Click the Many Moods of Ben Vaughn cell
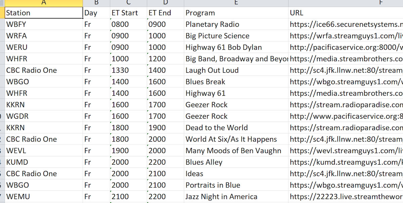403x203 pixels. pos(236,151)
